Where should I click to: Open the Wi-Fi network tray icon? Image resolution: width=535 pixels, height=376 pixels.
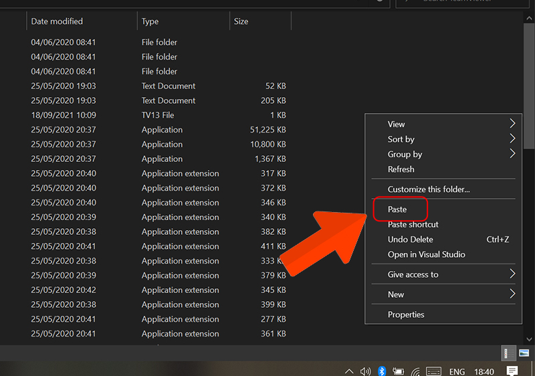click(x=415, y=371)
